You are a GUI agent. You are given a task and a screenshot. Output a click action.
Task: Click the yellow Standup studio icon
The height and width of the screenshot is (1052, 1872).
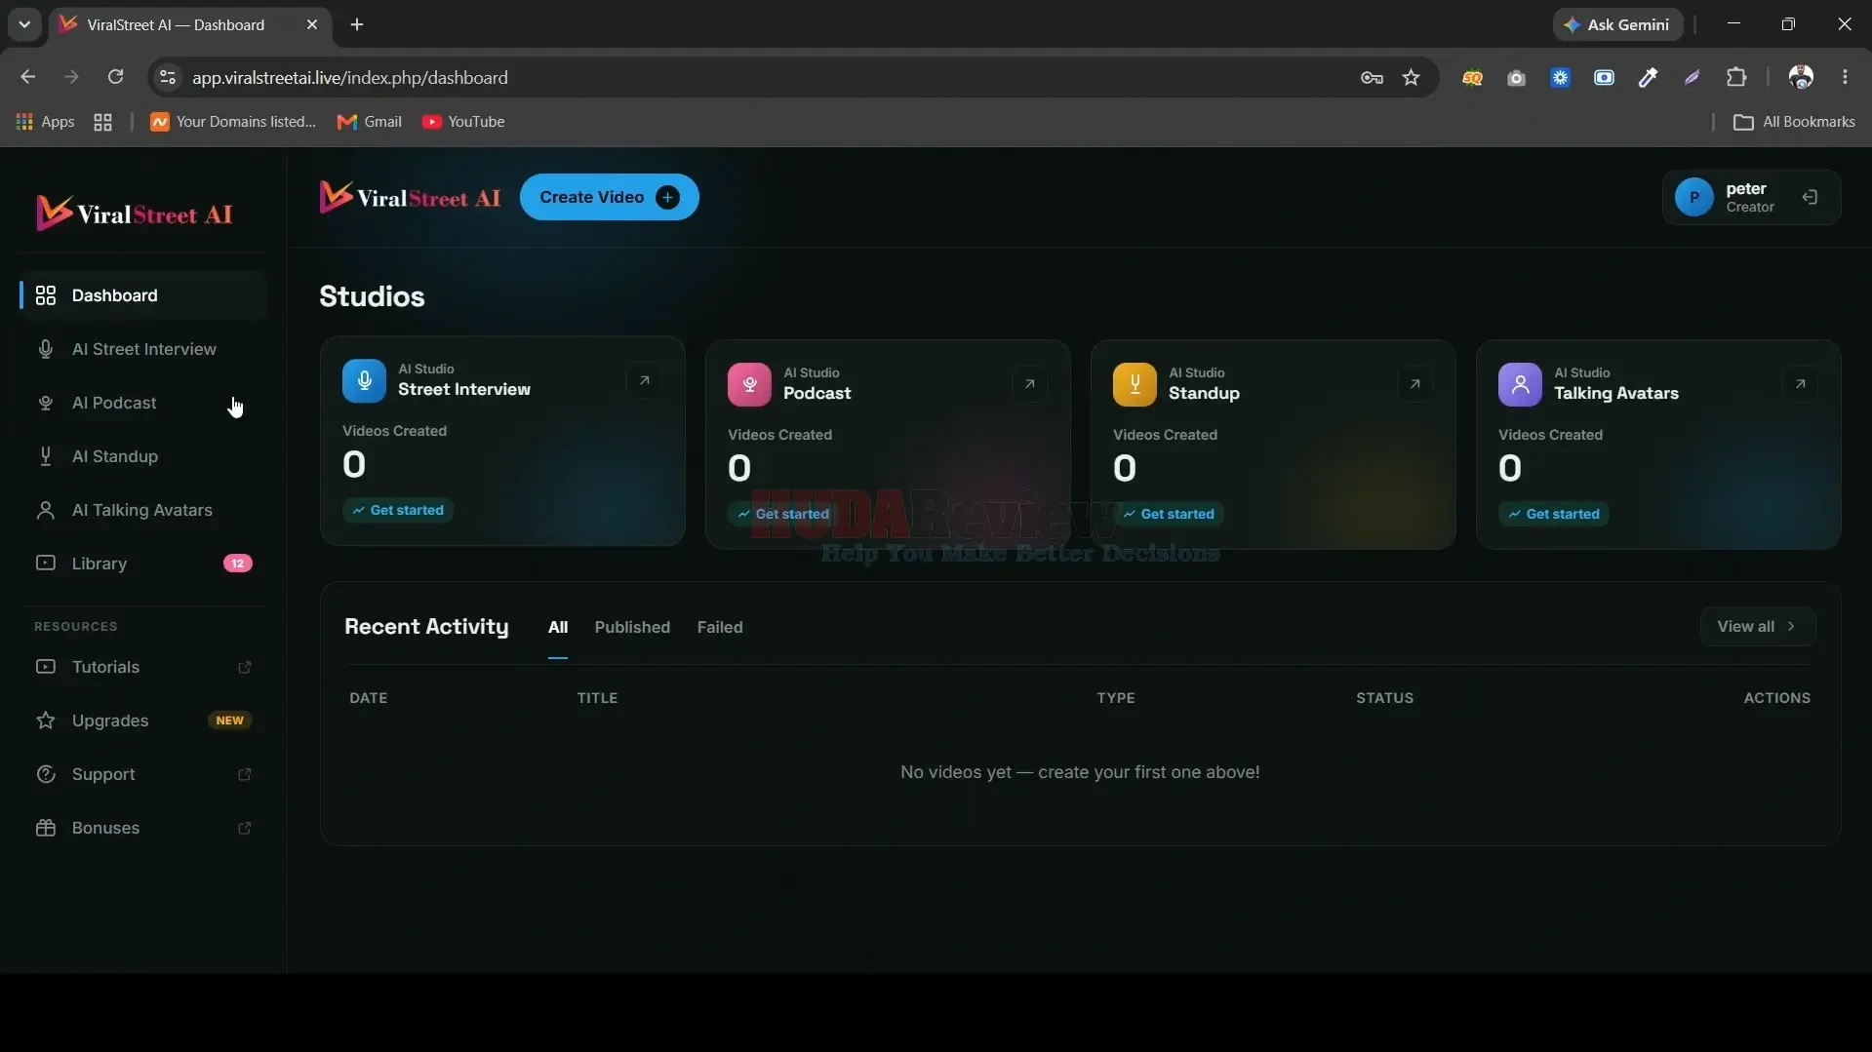1135,384
